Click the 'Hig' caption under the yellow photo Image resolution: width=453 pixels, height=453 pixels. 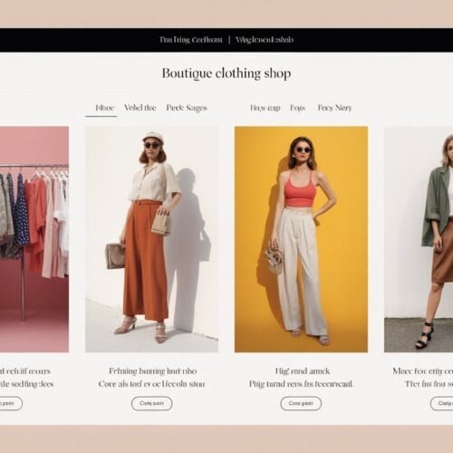point(303,371)
